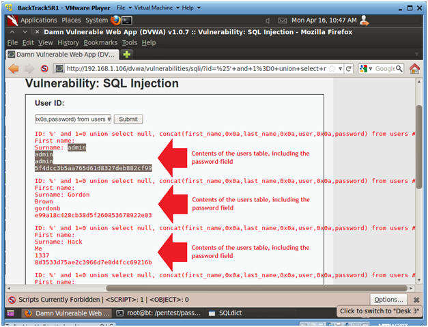This screenshot has height=327, width=428.
Task: Click the User ID input field
Action: (x=73, y=119)
